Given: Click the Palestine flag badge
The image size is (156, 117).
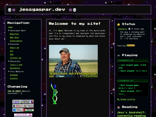Looking at the screenshot, I should (x=28, y=110).
